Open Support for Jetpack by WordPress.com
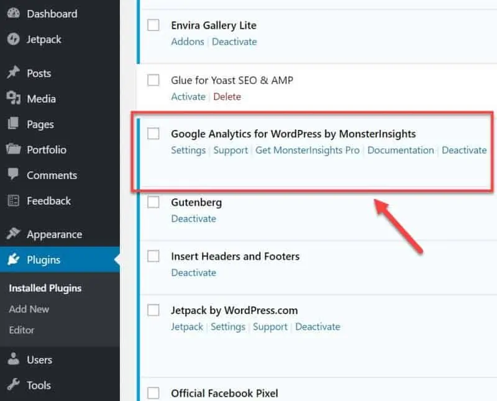This screenshot has height=401, width=497. [x=270, y=326]
